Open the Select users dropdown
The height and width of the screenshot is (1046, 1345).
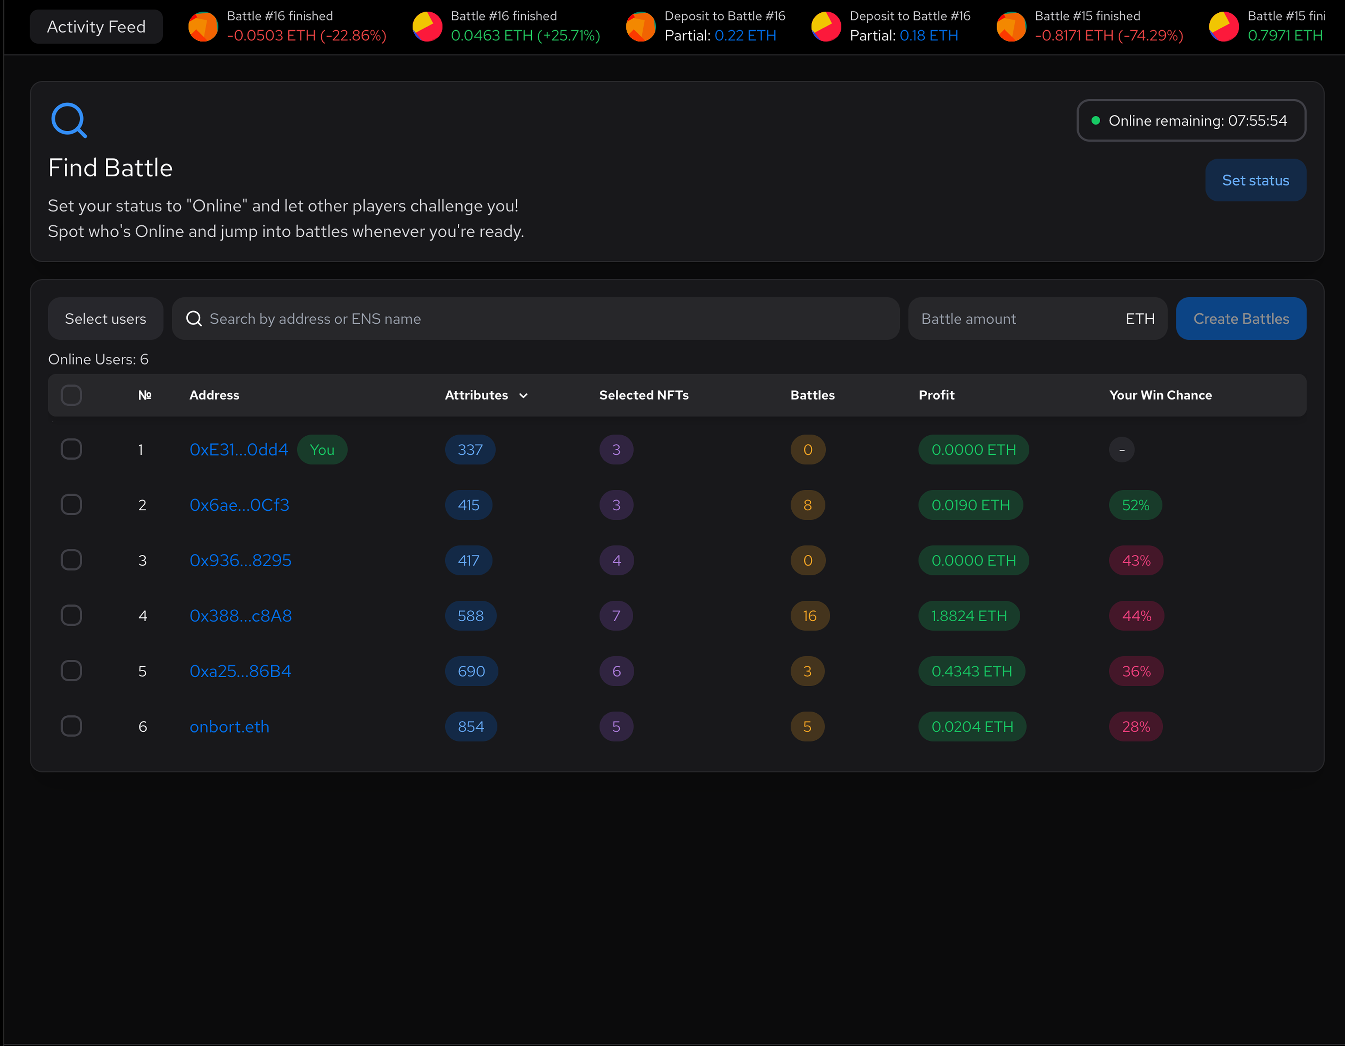pyautogui.click(x=105, y=319)
